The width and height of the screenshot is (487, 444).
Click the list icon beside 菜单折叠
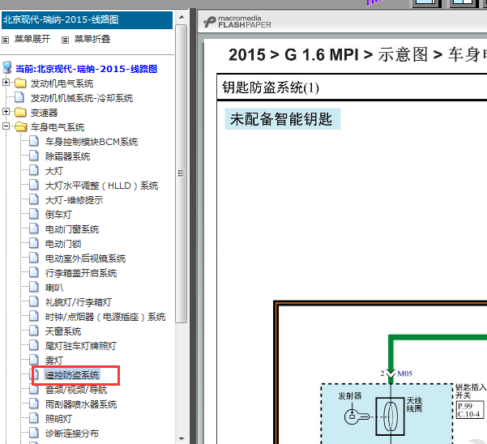(x=65, y=40)
